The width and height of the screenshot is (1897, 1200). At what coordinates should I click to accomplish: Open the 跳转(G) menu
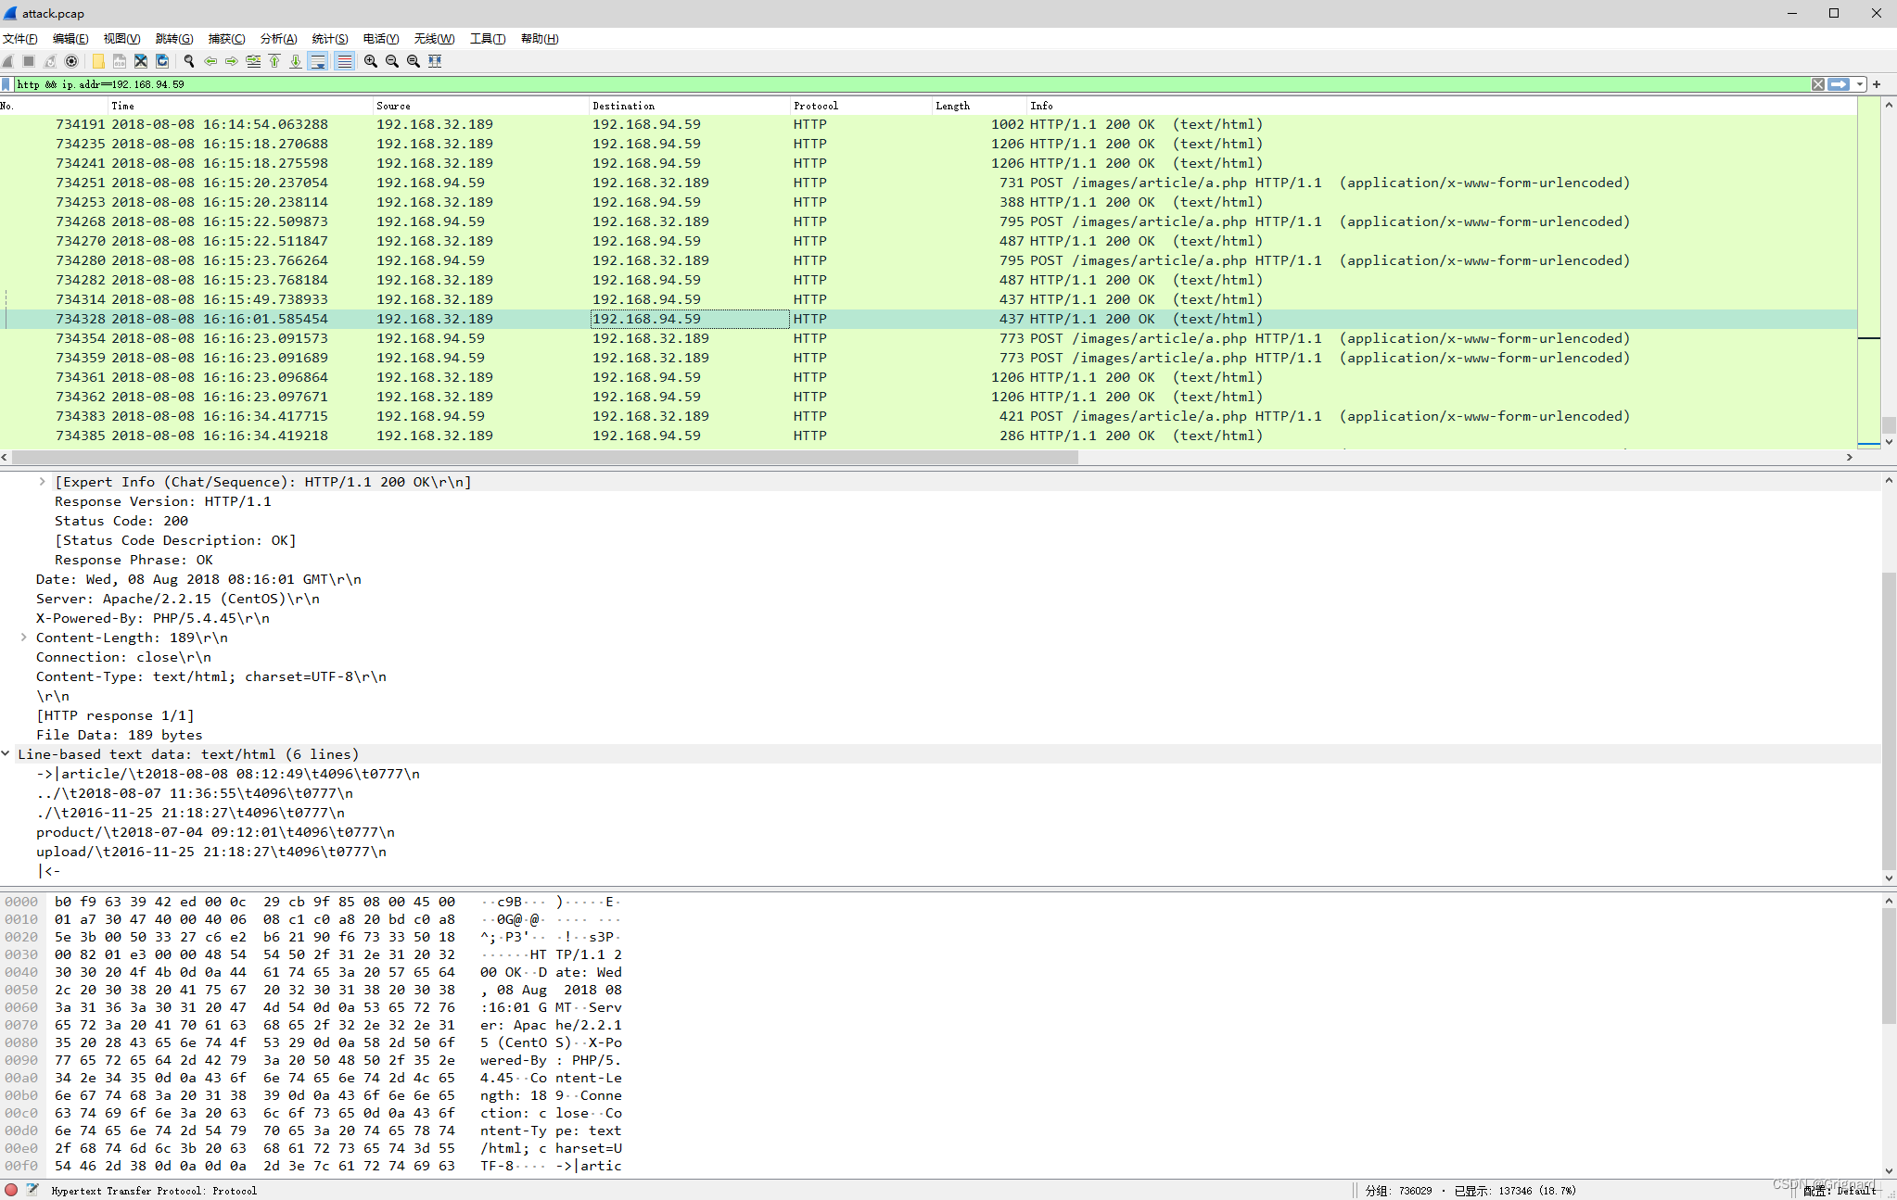pos(174,38)
